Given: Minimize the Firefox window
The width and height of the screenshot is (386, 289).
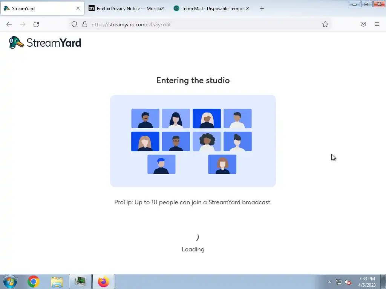Looking at the screenshot, I should coord(354,4).
